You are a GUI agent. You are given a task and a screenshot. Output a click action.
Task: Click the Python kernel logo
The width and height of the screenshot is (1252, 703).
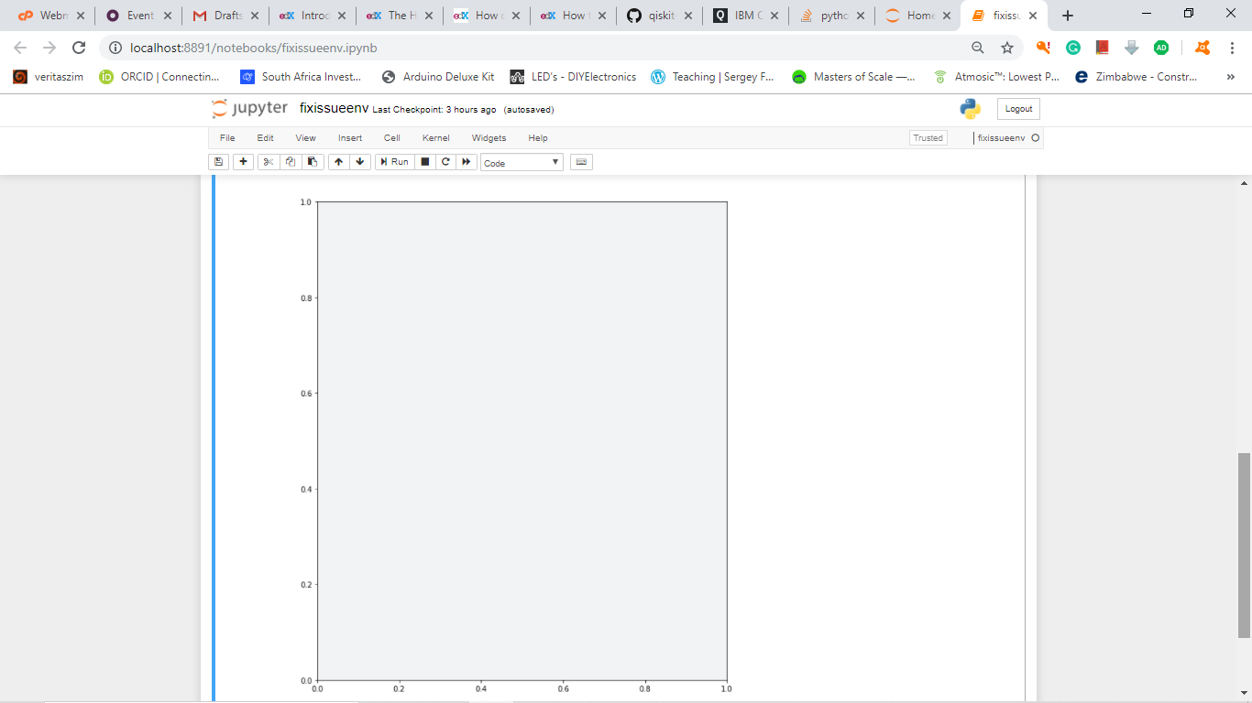click(x=971, y=109)
